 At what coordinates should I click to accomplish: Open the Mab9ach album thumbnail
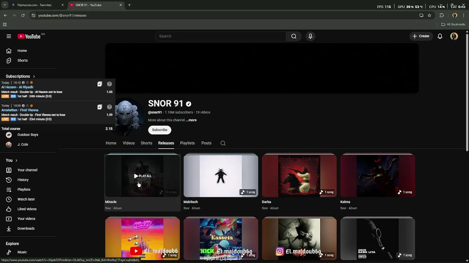(x=221, y=176)
